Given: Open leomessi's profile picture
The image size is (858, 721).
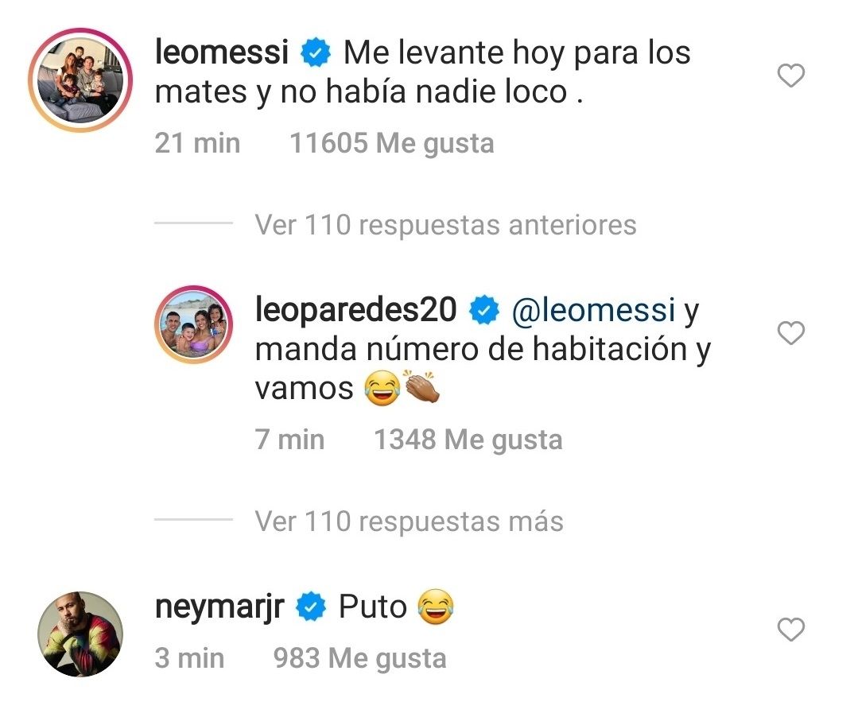Looking at the screenshot, I should (x=80, y=79).
